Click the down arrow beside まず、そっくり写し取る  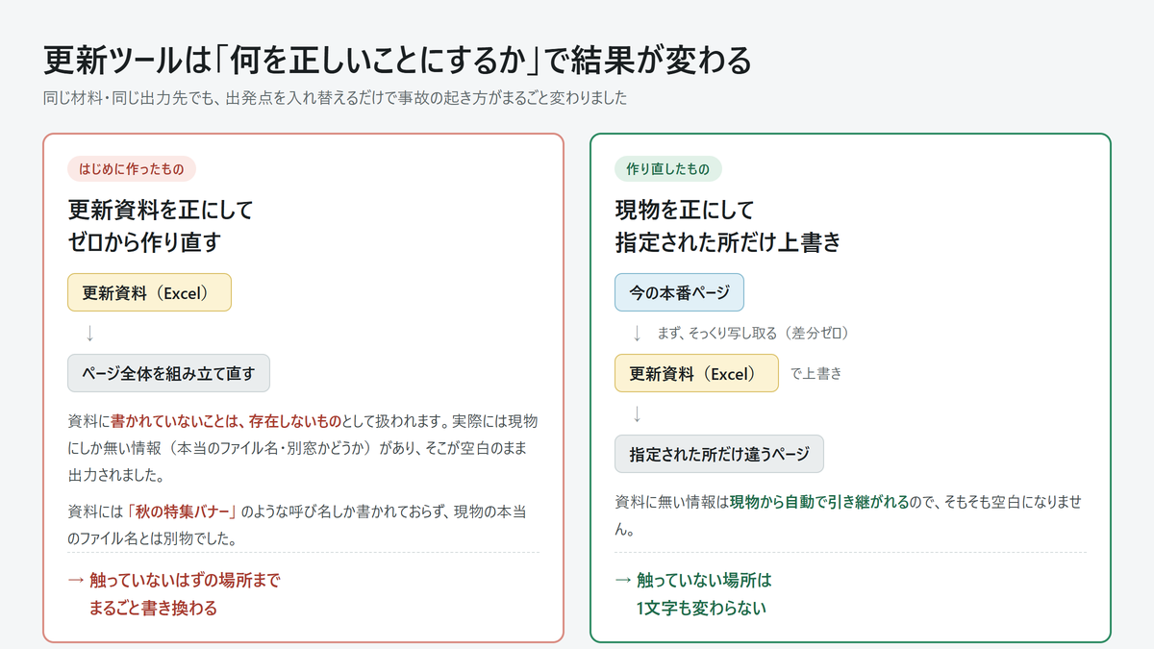click(636, 334)
